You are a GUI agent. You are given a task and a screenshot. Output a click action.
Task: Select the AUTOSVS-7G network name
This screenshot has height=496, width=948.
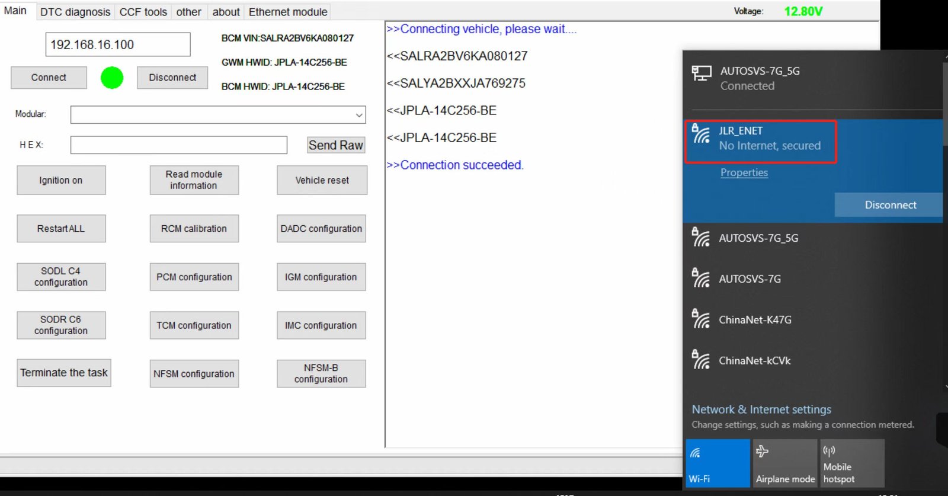750,279
